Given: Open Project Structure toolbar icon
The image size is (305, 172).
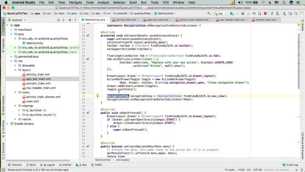Looking at the screenshot, I should (290, 13).
